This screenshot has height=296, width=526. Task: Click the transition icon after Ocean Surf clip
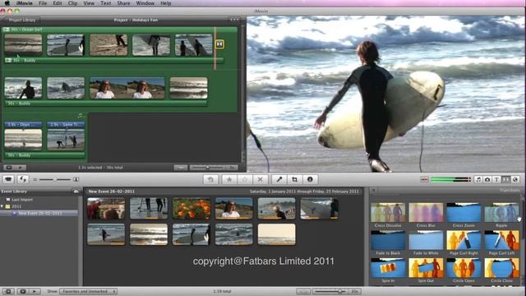tap(219, 44)
